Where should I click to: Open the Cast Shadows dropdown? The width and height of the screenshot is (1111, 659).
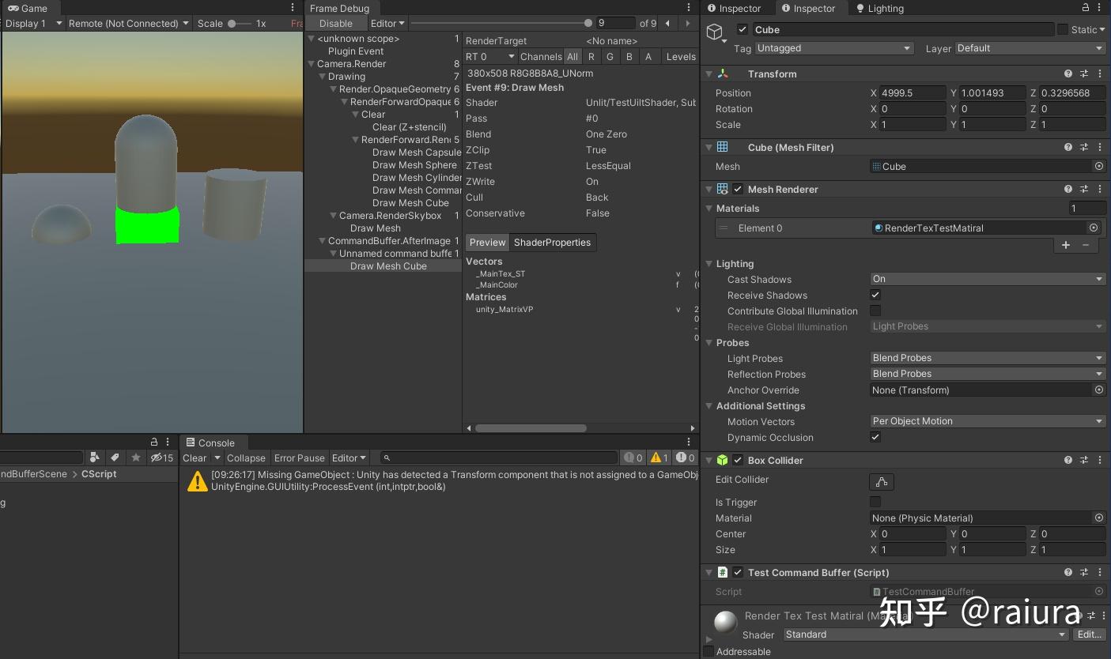pyautogui.click(x=987, y=279)
